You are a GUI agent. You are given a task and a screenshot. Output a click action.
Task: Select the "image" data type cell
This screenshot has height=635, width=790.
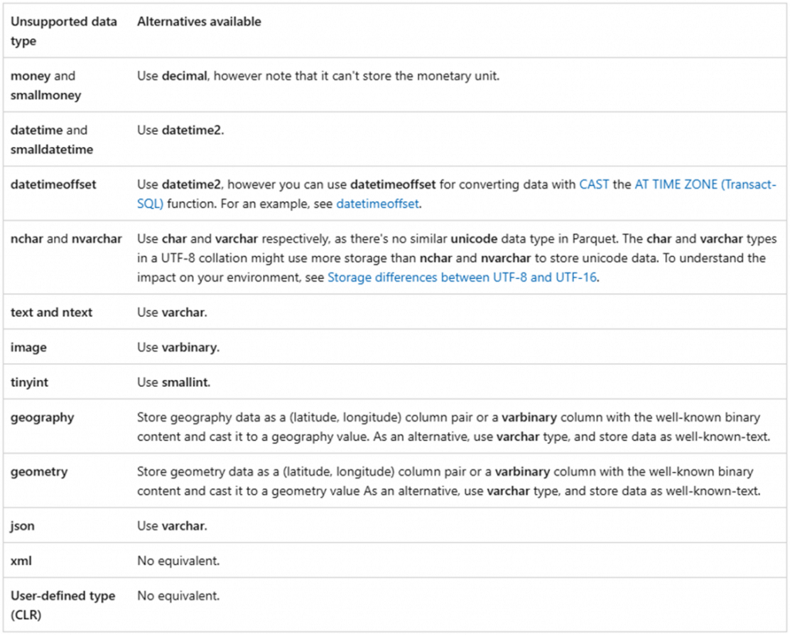pos(29,348)
